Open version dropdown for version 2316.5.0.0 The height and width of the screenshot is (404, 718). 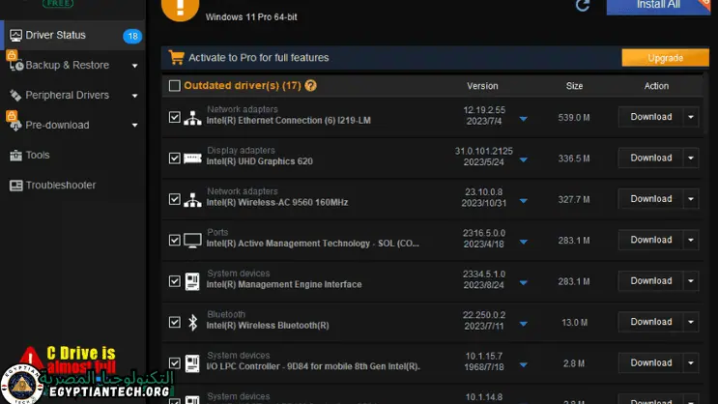coord(524,242)
